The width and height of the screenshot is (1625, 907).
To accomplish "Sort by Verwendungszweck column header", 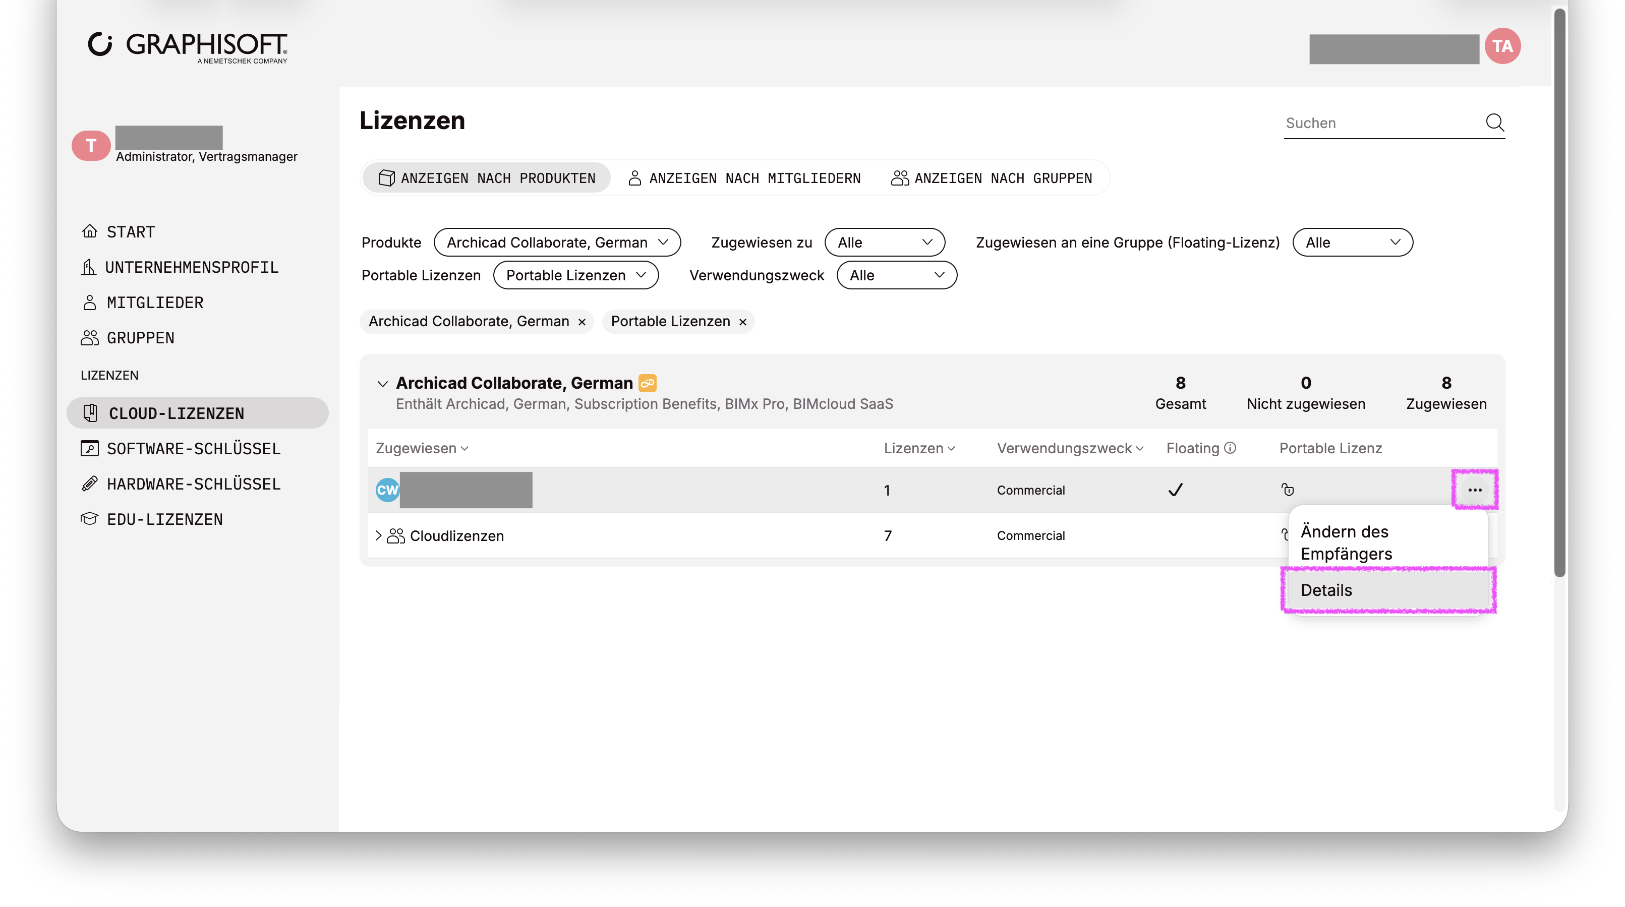I will coord(1071,448).
